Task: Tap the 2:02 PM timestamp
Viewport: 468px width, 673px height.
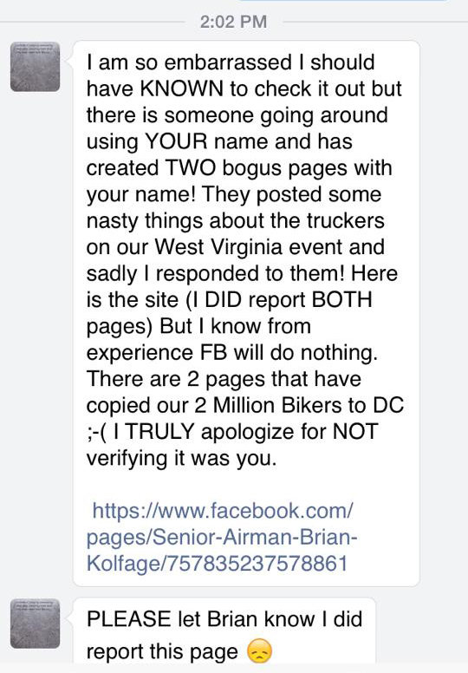Action: tap(233, 22)
